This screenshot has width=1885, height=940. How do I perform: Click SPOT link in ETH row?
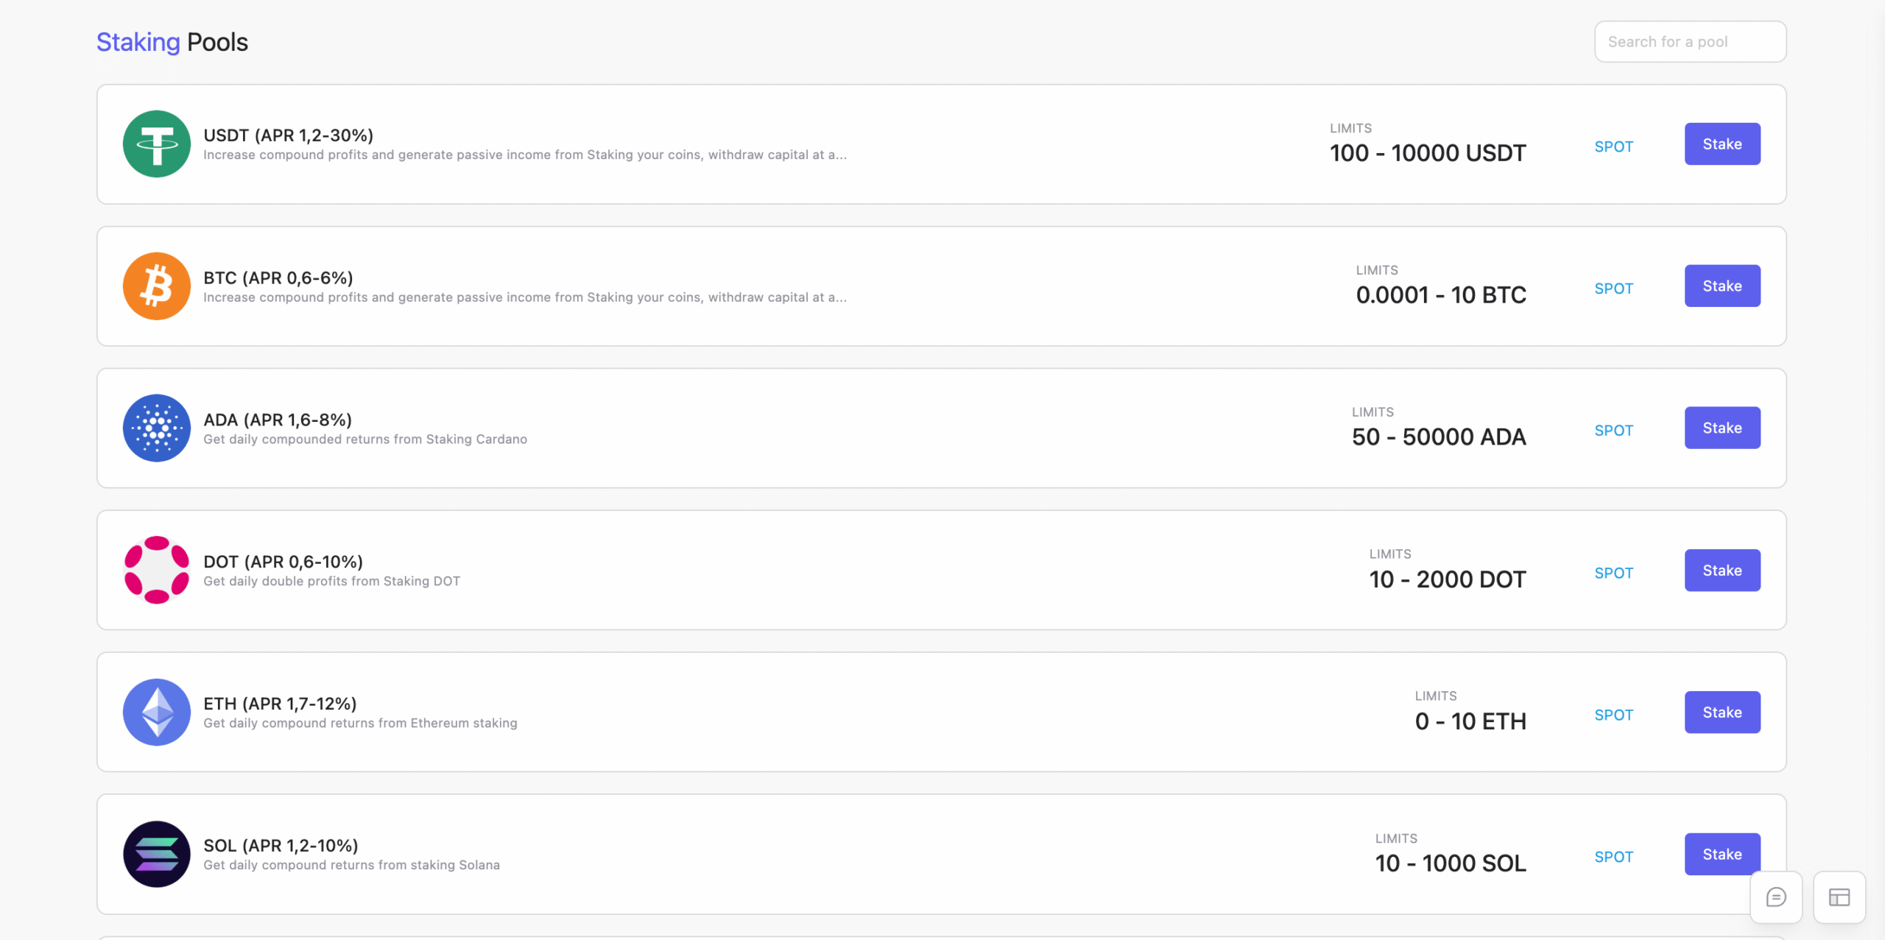point(1613,715)
